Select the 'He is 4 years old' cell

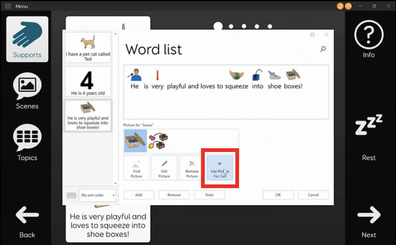[88, 82]
